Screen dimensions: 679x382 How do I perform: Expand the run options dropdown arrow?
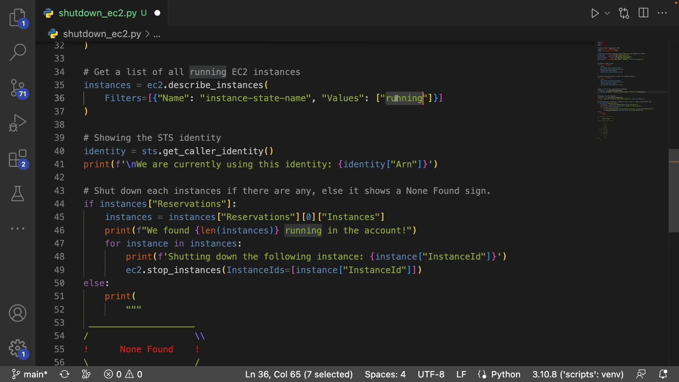(607, 13)
